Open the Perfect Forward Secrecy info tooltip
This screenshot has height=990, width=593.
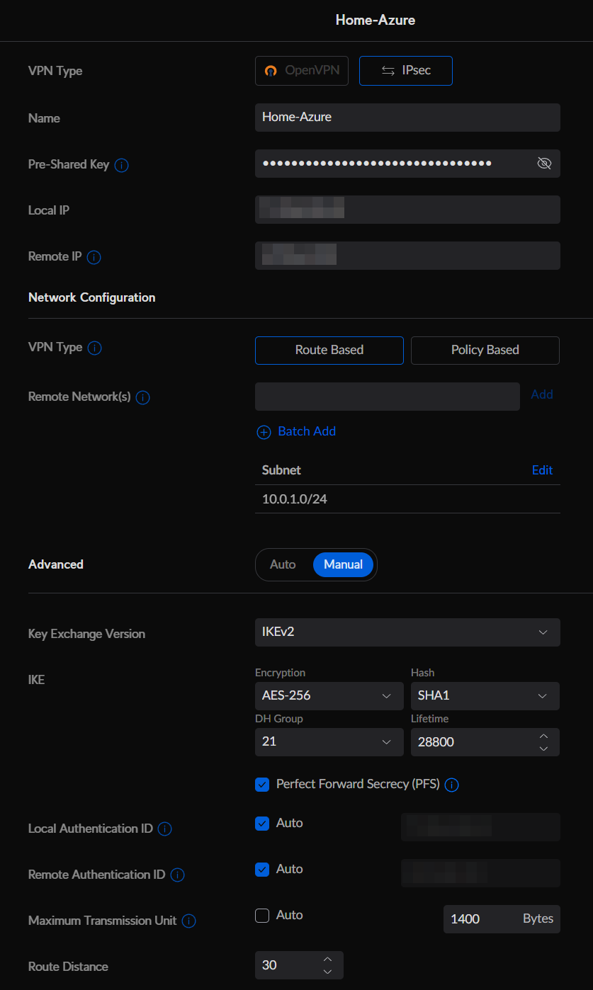(x=451, y=785)
